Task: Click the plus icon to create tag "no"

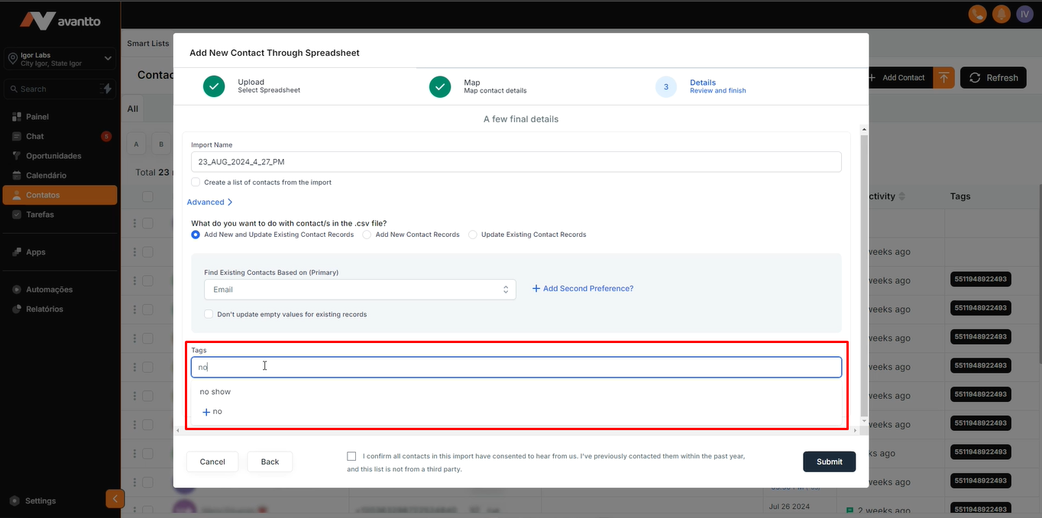Action: tap(206, 412)
